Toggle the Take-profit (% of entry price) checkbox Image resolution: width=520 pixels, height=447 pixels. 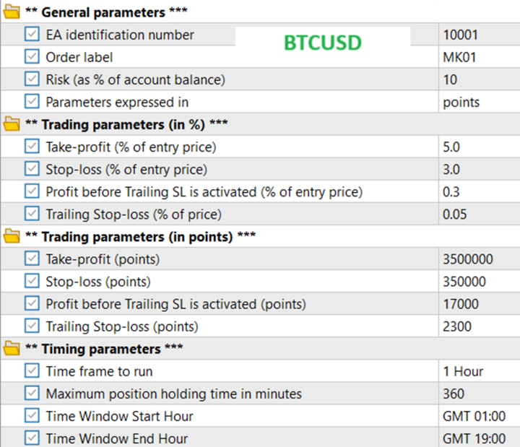tap(32, 147)
